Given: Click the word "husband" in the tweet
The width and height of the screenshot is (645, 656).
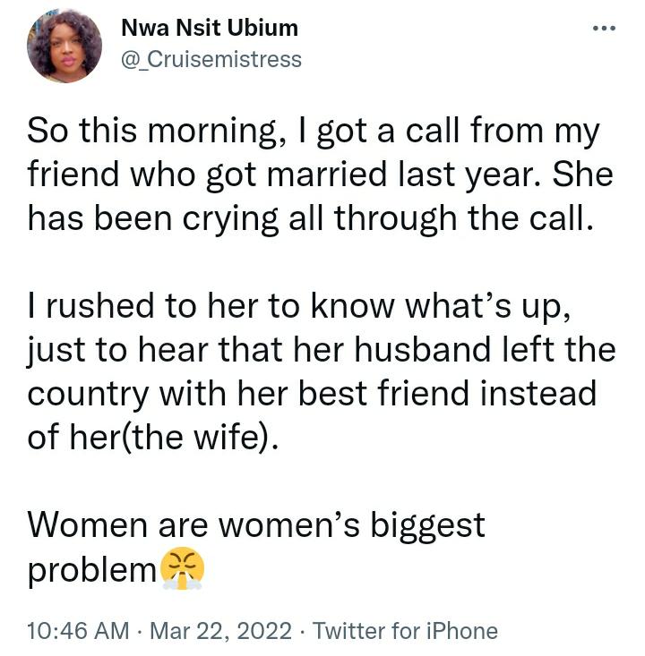Looking at the screenshot, I should click(423, 350).
